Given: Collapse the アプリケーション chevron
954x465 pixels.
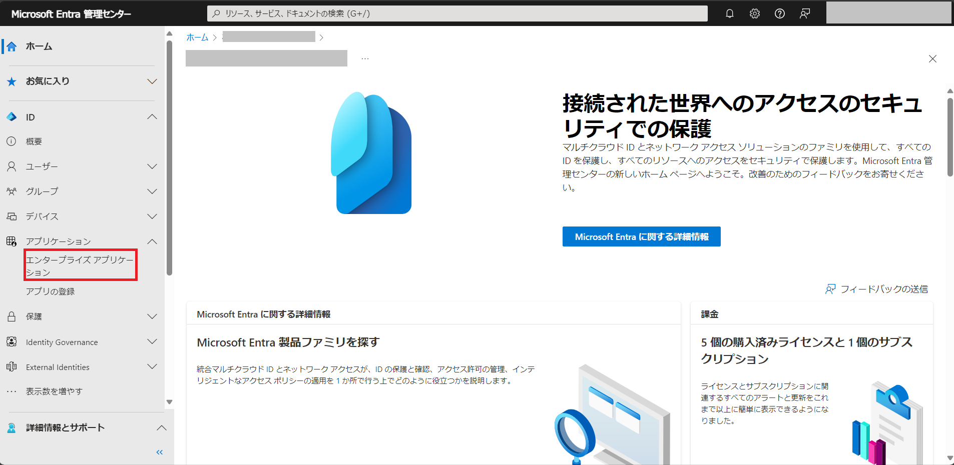Looking at the screenshot, I should pyautogui.click(x=152, y=241).
